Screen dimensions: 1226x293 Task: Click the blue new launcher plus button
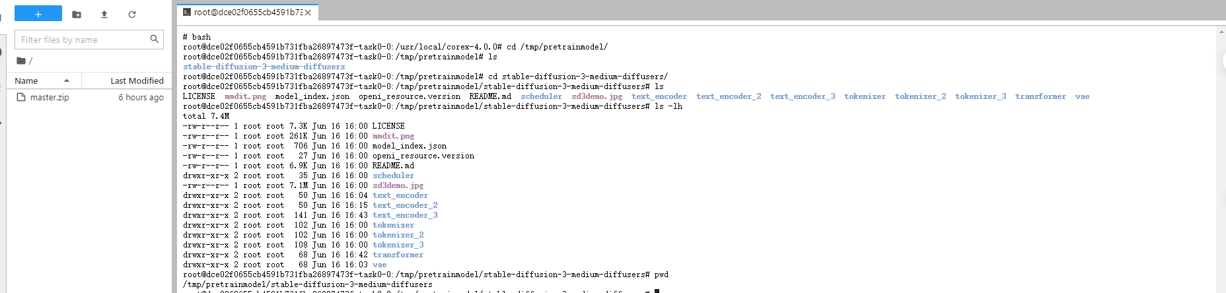point(38,14)
